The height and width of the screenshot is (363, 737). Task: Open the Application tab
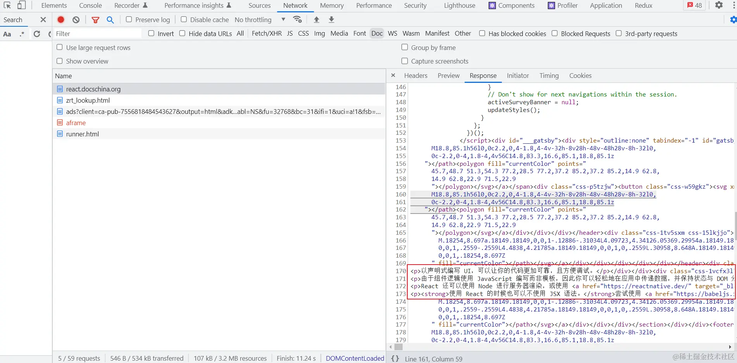606,5
